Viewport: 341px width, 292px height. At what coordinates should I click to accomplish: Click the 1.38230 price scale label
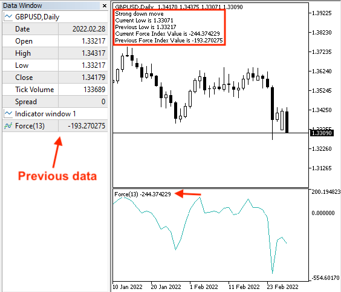tap(322, 33)
